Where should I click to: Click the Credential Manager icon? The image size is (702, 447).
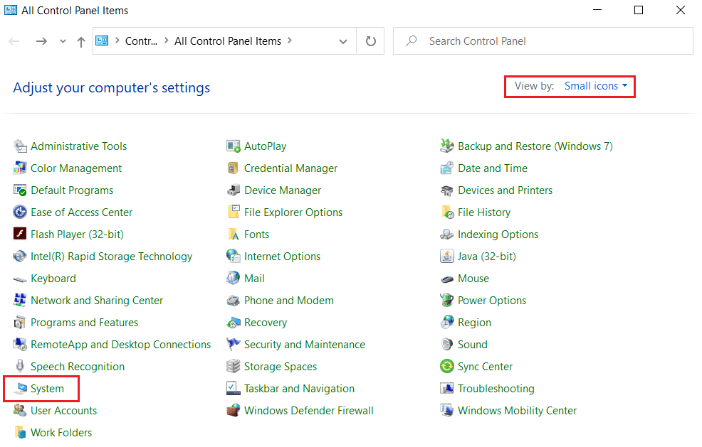pos(234,168)
